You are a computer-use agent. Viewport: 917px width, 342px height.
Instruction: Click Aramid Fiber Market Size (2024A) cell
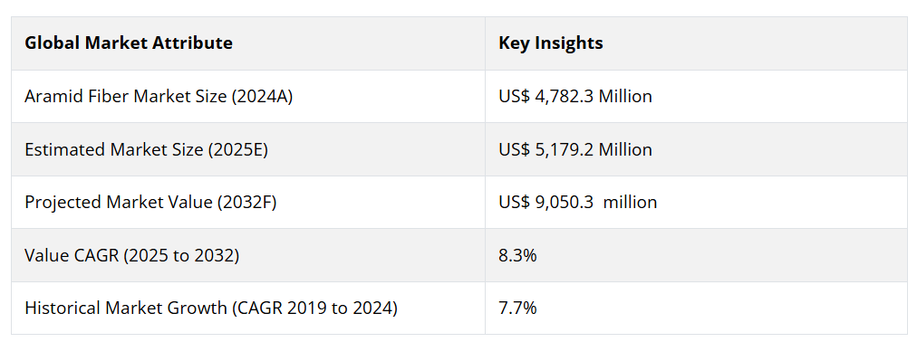[248, 96]
